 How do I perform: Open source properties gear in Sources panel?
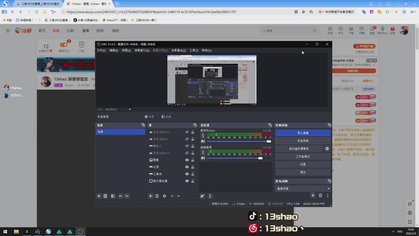pyautogui.click(x=164, y=196)
